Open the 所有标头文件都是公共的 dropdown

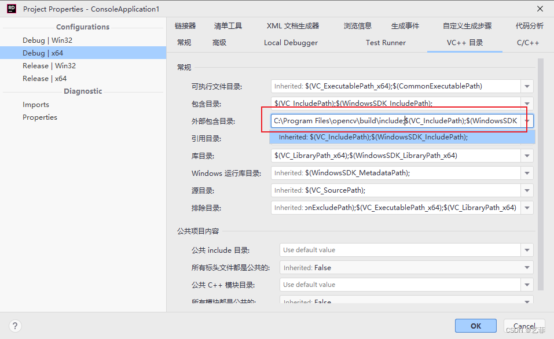click(x=527, y=268)
